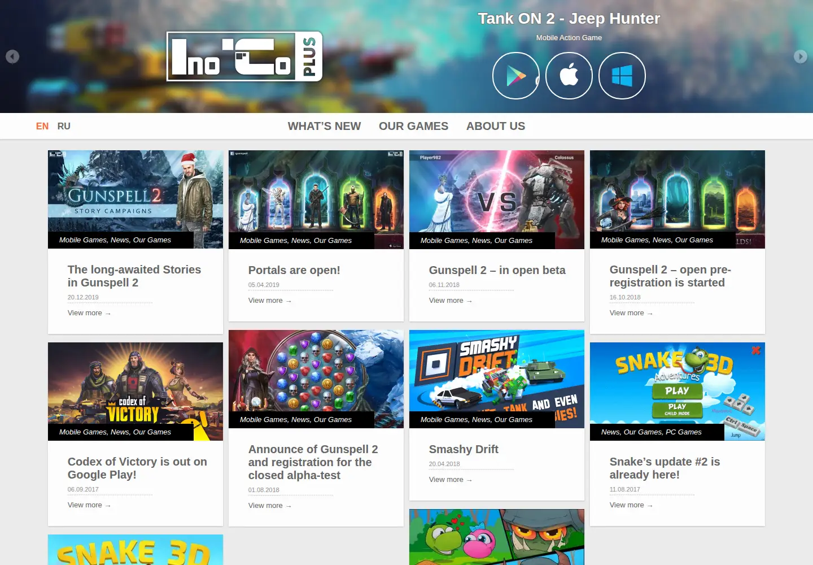Click date 05.04.2019 under Portals article
Image resolution: width=813 pixels, height=565 pixels.
[x=264, y=285]
